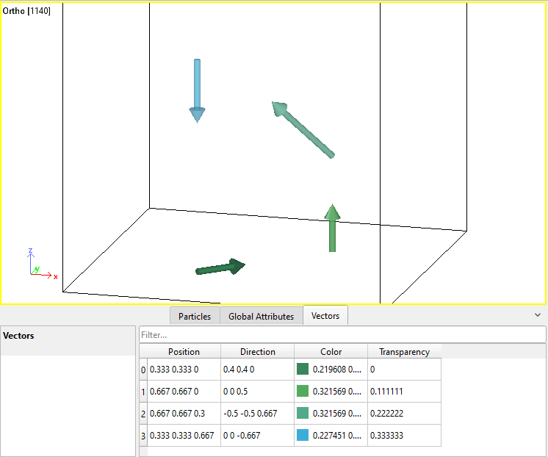Screen dimensions: 548x457
Task: Open dark green color swatch of vector 0
Action: pyautogui.click(x=303, y=370)
